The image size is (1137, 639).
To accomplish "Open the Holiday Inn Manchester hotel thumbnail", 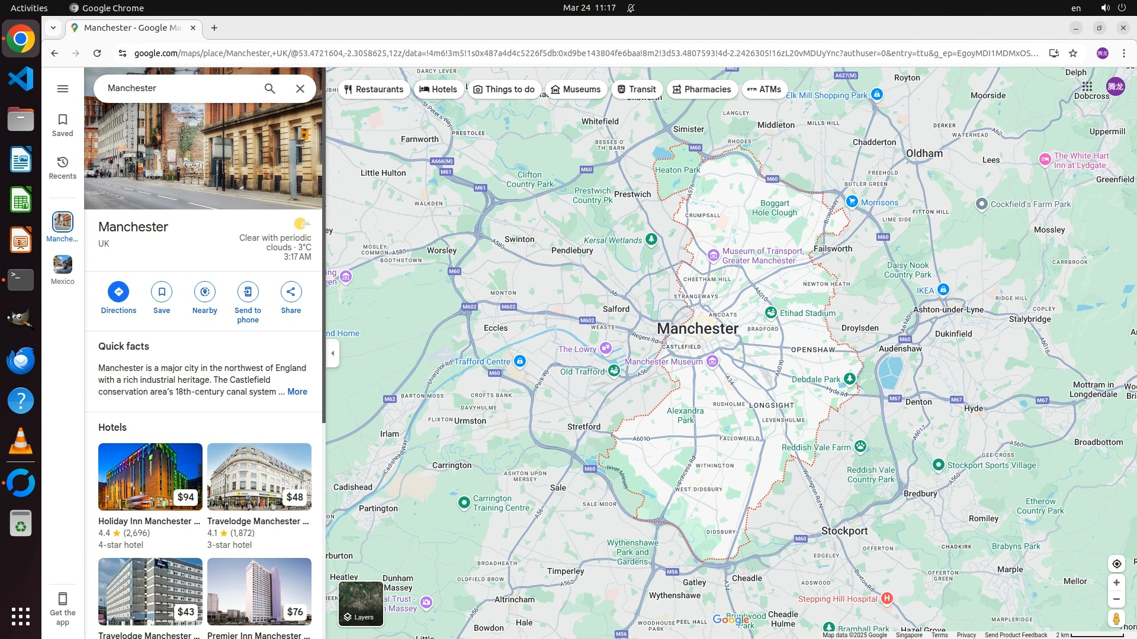I will [x=150, y=477].
